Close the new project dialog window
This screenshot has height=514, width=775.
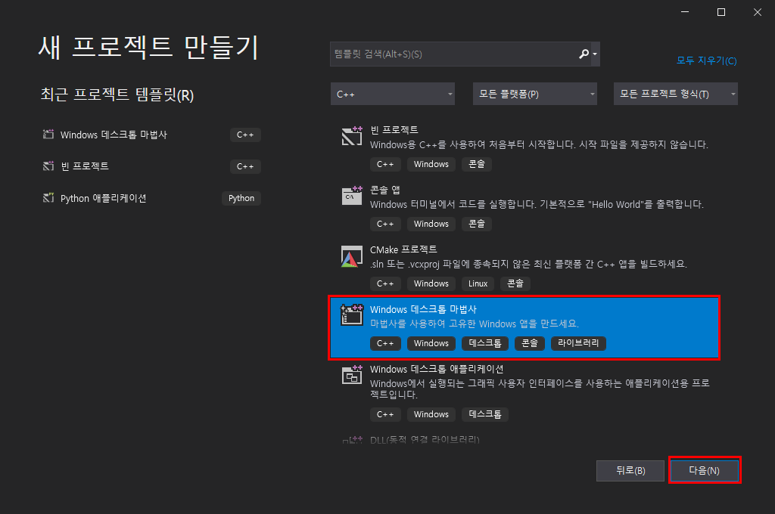click(x=757, y=12)
